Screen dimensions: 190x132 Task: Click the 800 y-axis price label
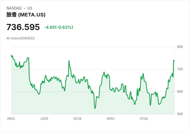(180, 47)
